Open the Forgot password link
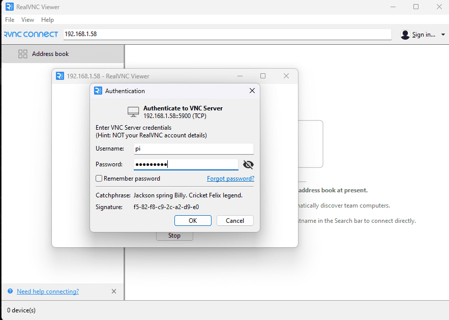Viewport: 449px width, 320px height. [x=230, y=179]
